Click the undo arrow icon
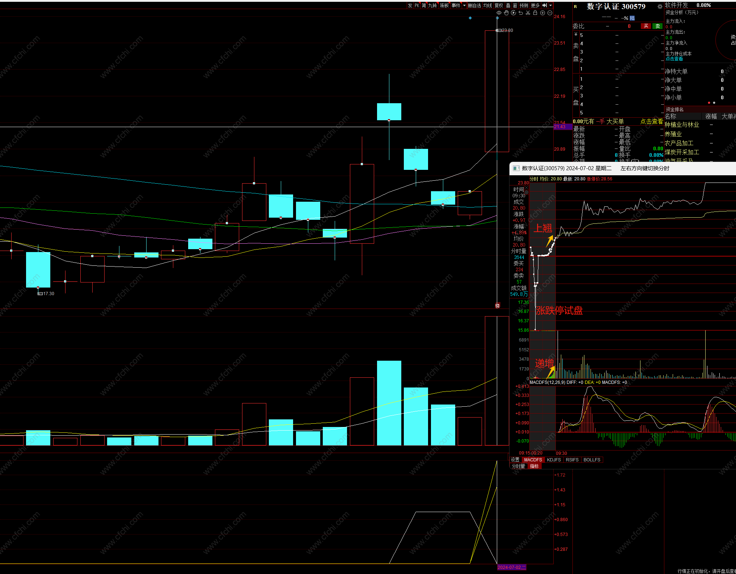The image size is (736, 574). click(521, 13)
